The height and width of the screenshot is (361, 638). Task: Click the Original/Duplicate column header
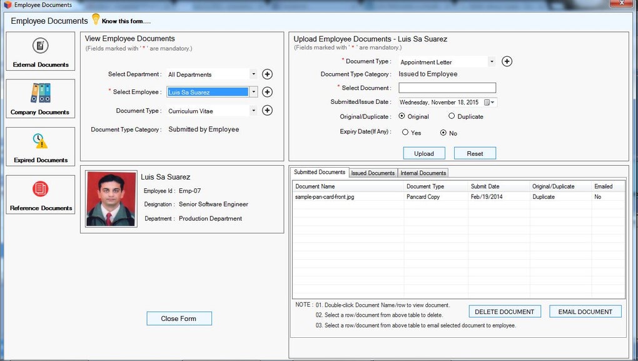[x=560, y=186]
